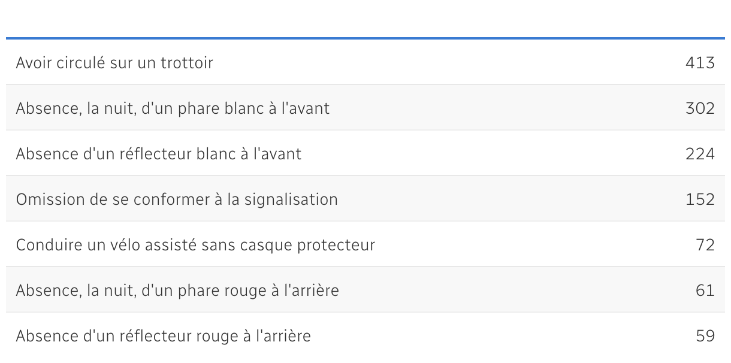Click "Absence, la nuit, d'un phare rouge à l'arrière"
This screenshot has width=731, height=363.
click(x=177, y=291)
